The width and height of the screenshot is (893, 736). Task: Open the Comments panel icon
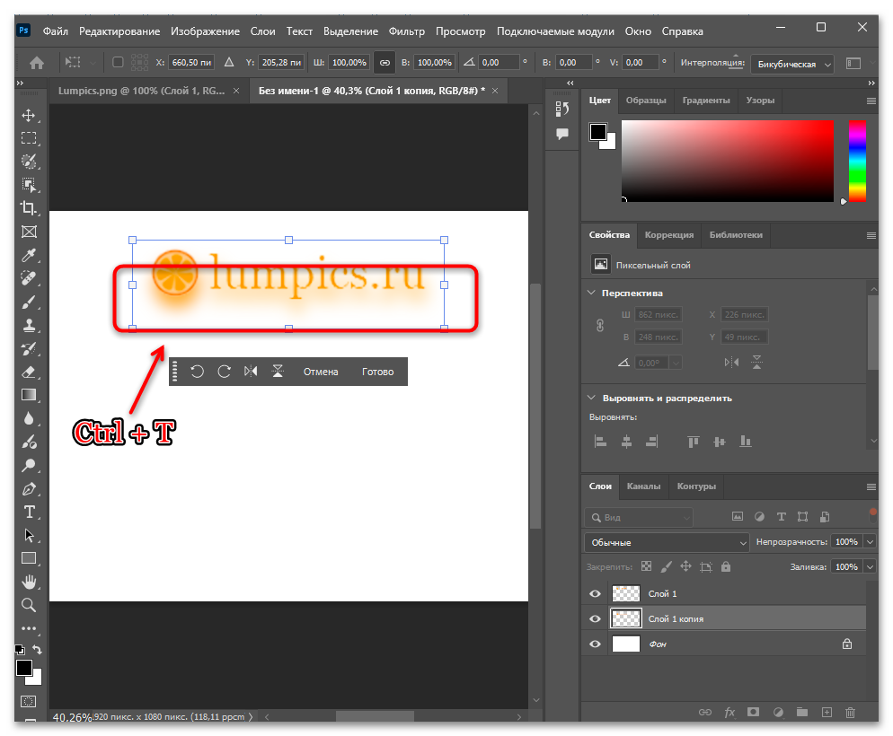562,134
